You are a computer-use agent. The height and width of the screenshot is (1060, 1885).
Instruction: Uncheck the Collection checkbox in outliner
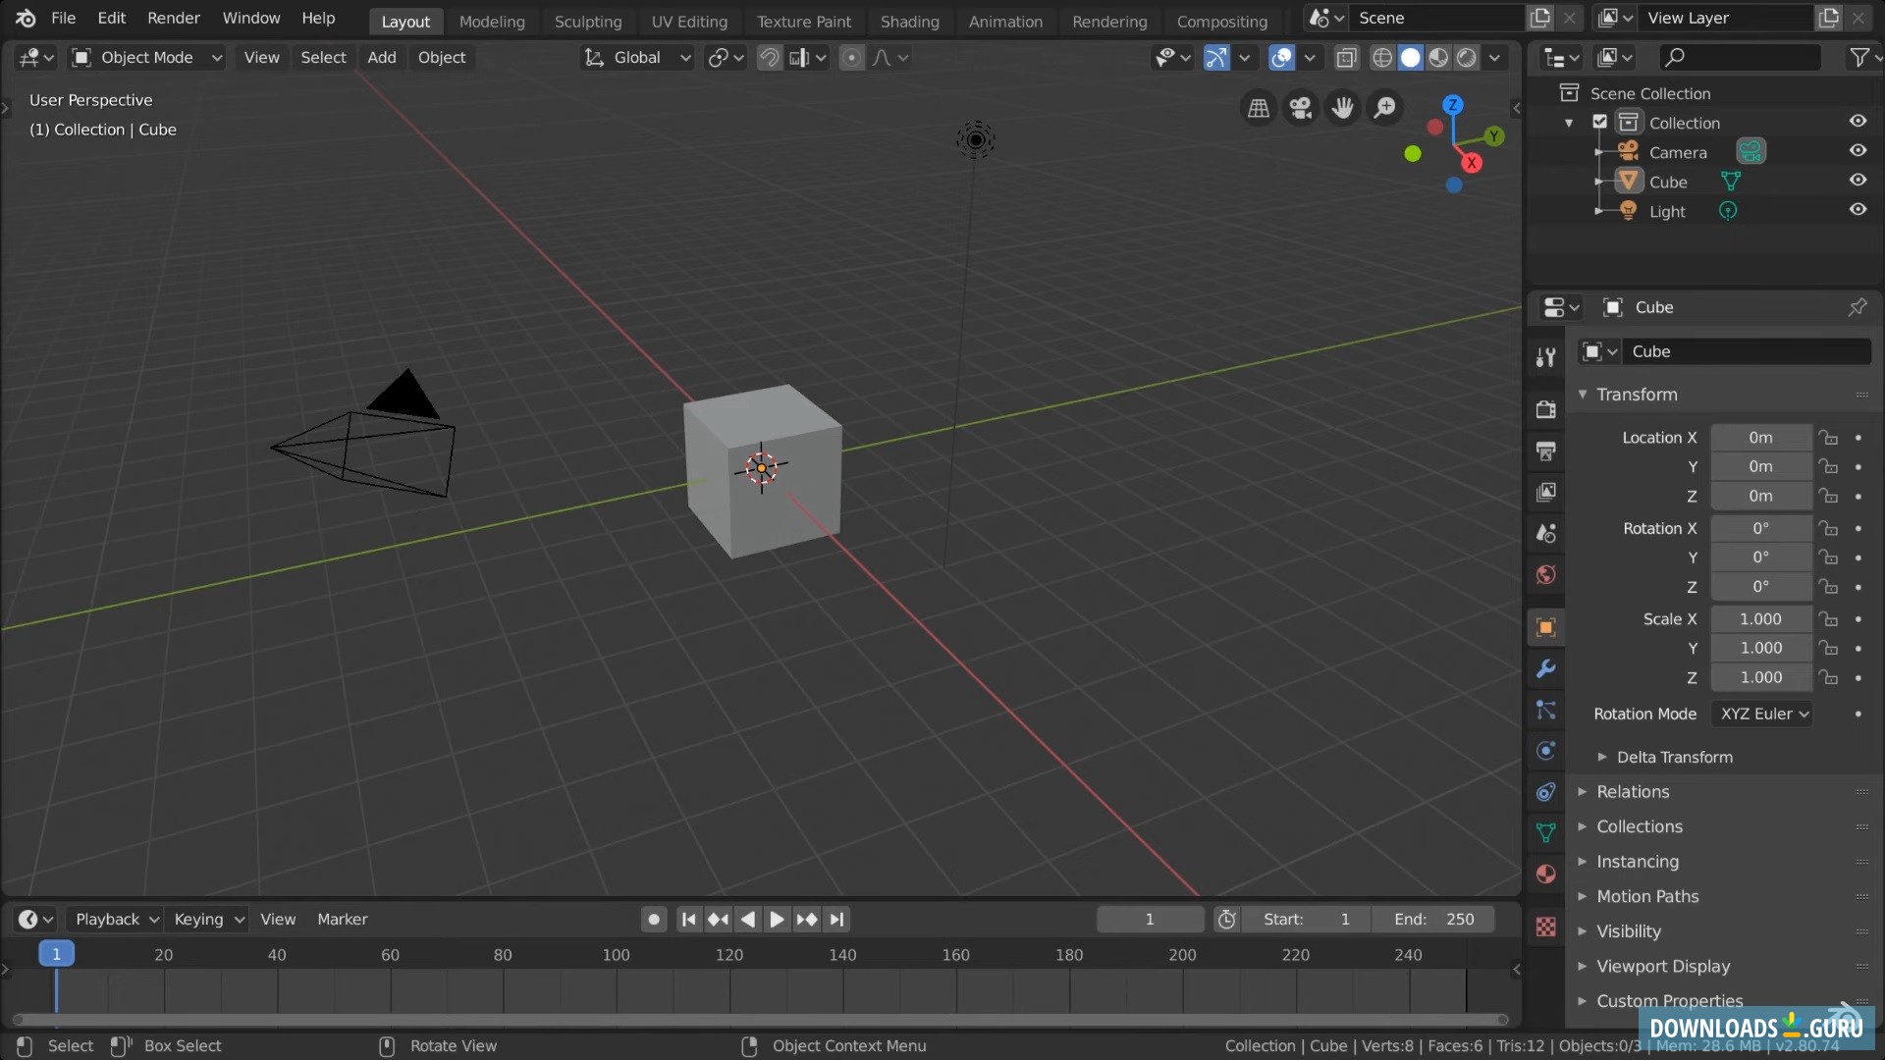1599,122
